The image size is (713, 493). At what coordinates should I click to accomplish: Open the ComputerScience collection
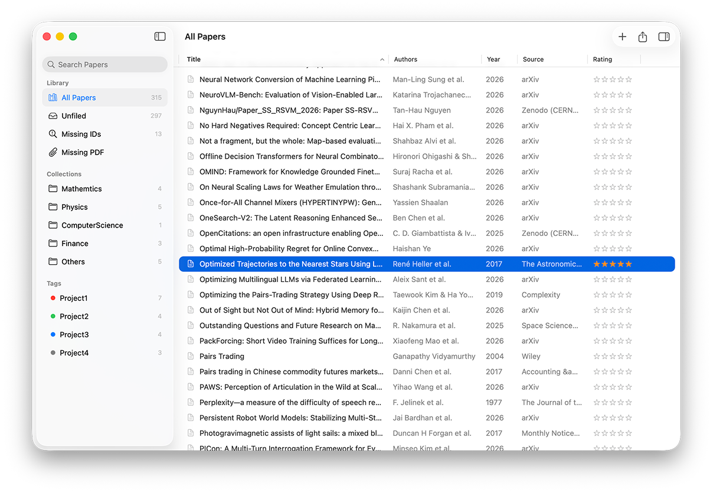(x=105, y=226)
